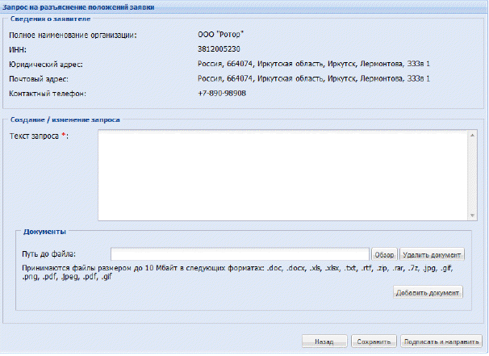This screenshot has height=356, width=489.
Task: Click the Документы section heading
Action: coord(44,232)
